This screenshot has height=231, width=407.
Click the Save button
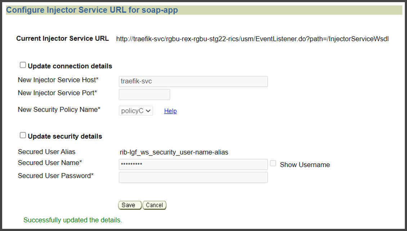point(130,205)
